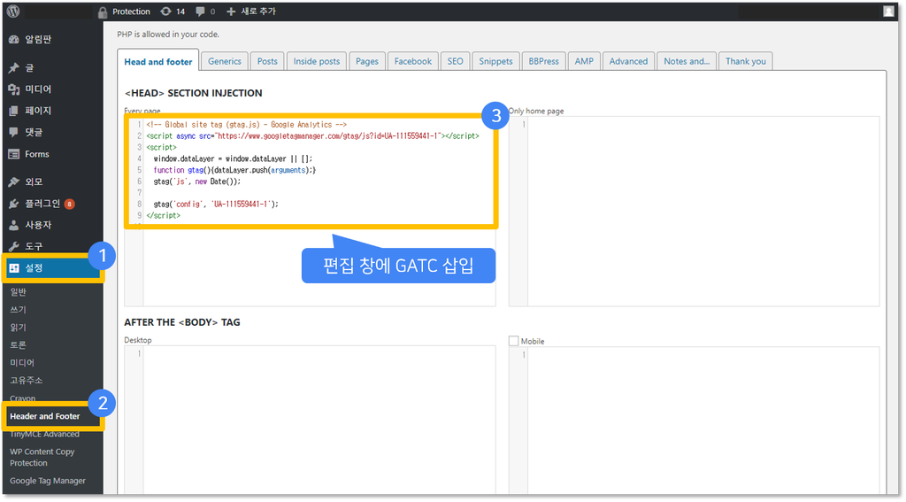Open the Generics tab

pyautogui.click(x=224, y=61)
